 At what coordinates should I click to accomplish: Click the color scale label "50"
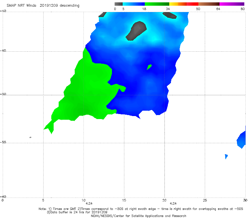198,9
